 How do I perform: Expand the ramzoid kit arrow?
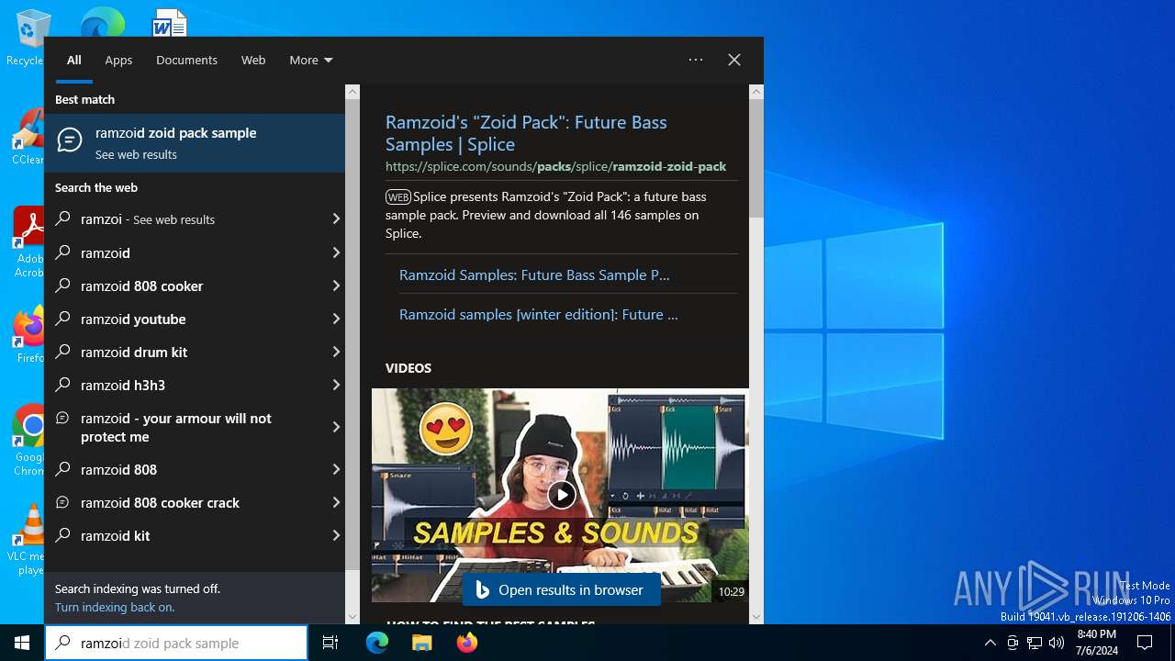[x=335, y=535]
